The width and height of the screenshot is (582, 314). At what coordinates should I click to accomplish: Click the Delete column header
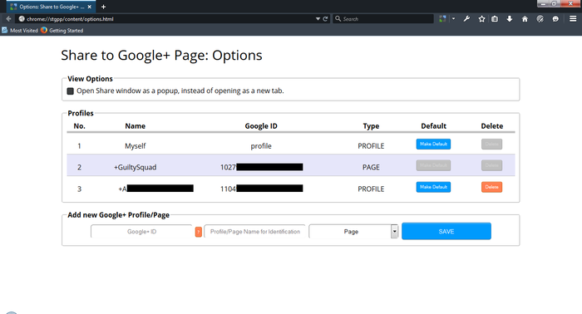pos(492,126)
